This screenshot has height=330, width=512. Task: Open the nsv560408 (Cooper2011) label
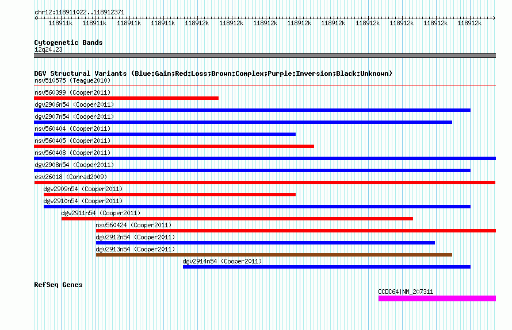coord(72,153)
